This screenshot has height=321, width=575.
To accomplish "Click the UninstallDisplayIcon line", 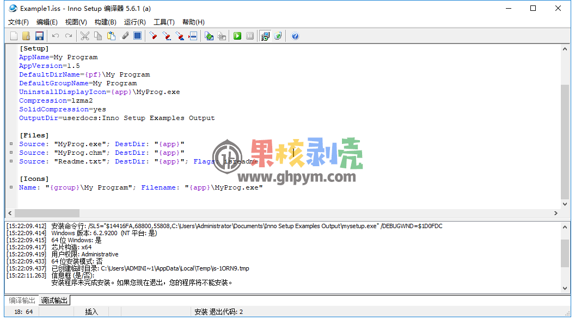I will pyautogui.click(x=100, y=92).
